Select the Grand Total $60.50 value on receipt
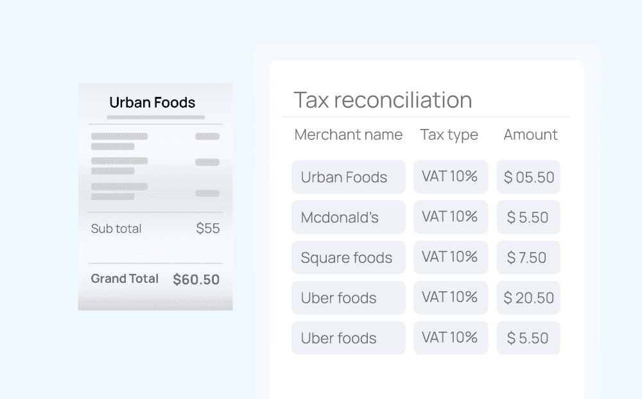 (196, 280)
